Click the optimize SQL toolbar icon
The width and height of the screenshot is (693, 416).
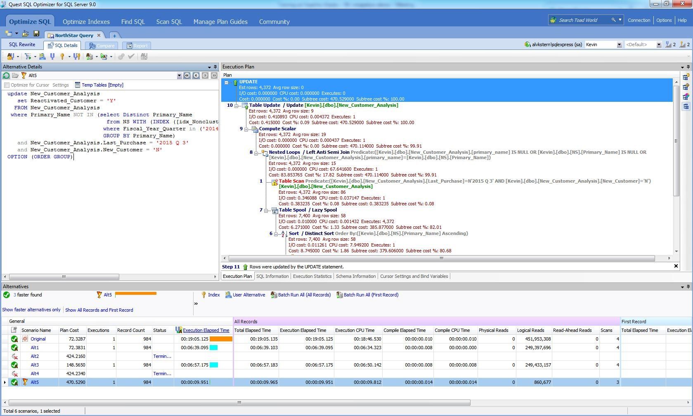(x=10, y=56)
